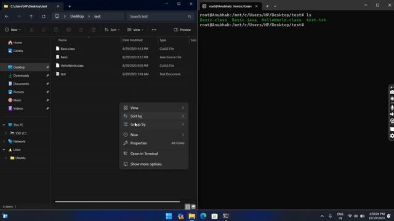Screen dimensions: 394x221
Task: Go back in File Explorer
Action: 7,17
